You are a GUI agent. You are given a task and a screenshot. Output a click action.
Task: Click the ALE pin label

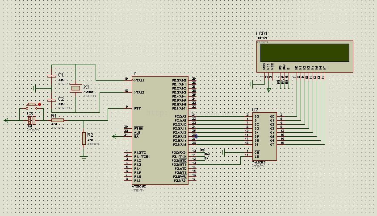[137, 133]
